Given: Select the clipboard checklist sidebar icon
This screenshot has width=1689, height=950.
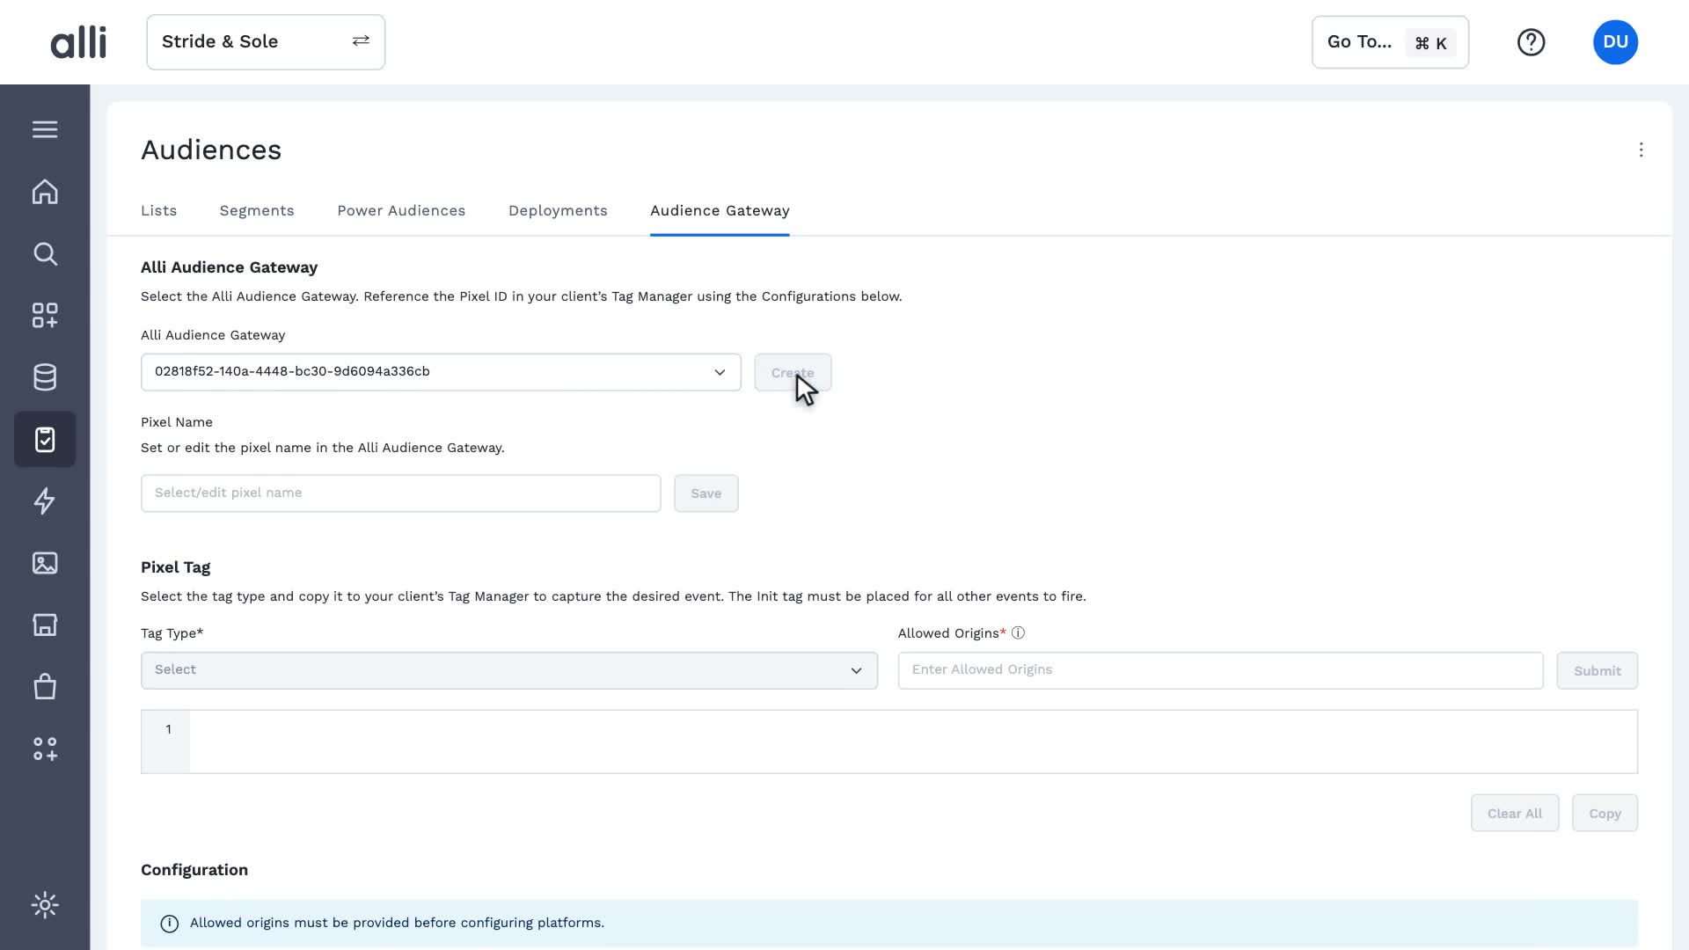Looking at the screenshot, I should point(45,439).
